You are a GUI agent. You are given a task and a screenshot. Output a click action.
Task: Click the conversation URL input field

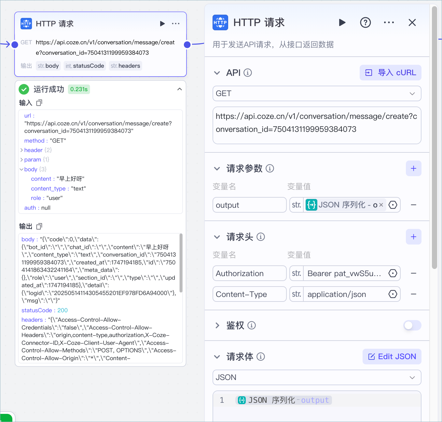(x=317, y=125)
